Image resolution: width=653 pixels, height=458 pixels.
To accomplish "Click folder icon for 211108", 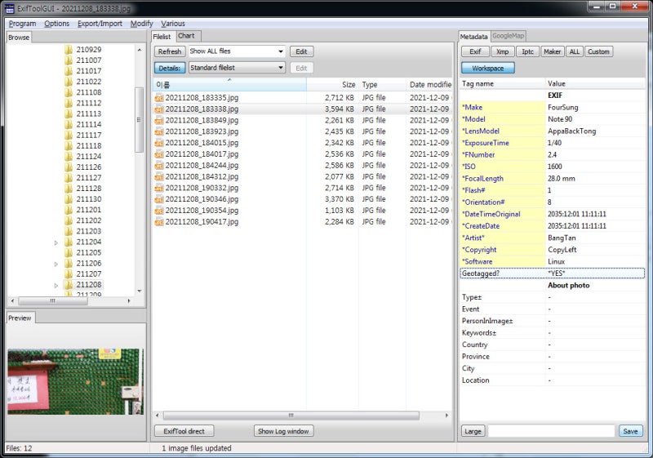I will (x=69, y=92).
